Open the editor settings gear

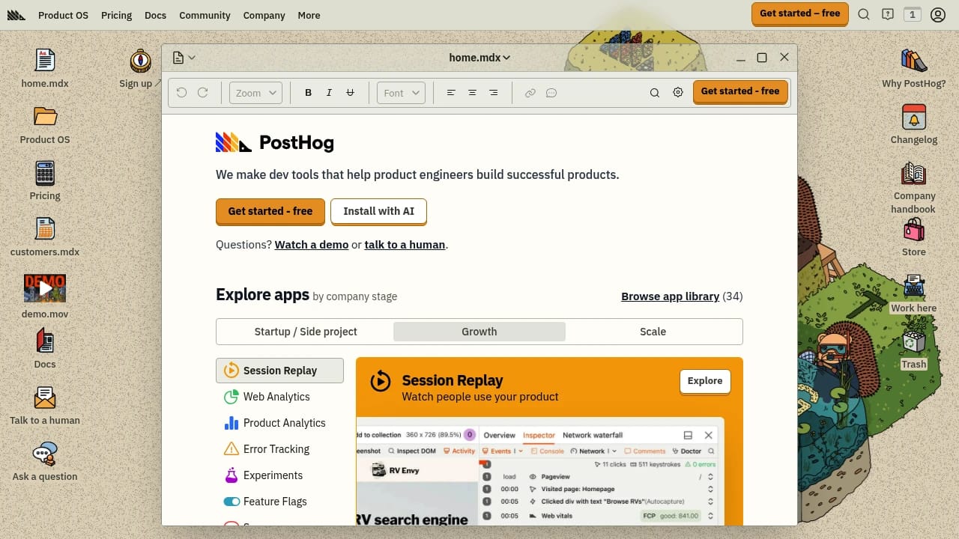(677, 92)
